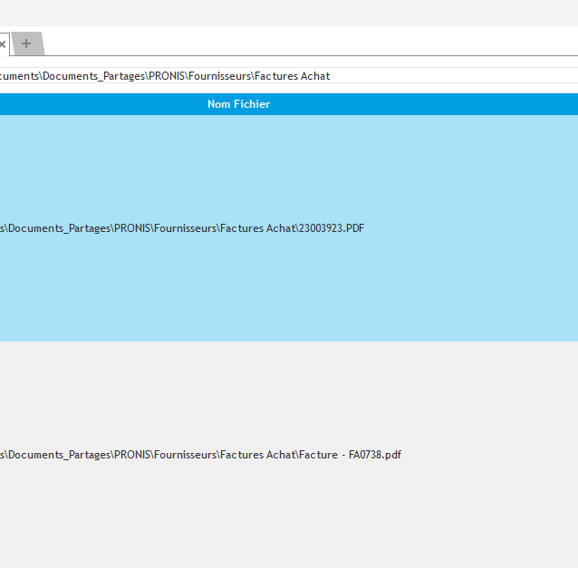The height and width of the screenshot is (578, 578).
Task: Click 'Fournisseurs' in the highlighted row path
Action: (x=185, y=228)
